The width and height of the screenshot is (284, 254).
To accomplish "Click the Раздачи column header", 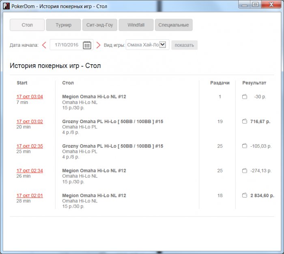I will tap(220, 83).
